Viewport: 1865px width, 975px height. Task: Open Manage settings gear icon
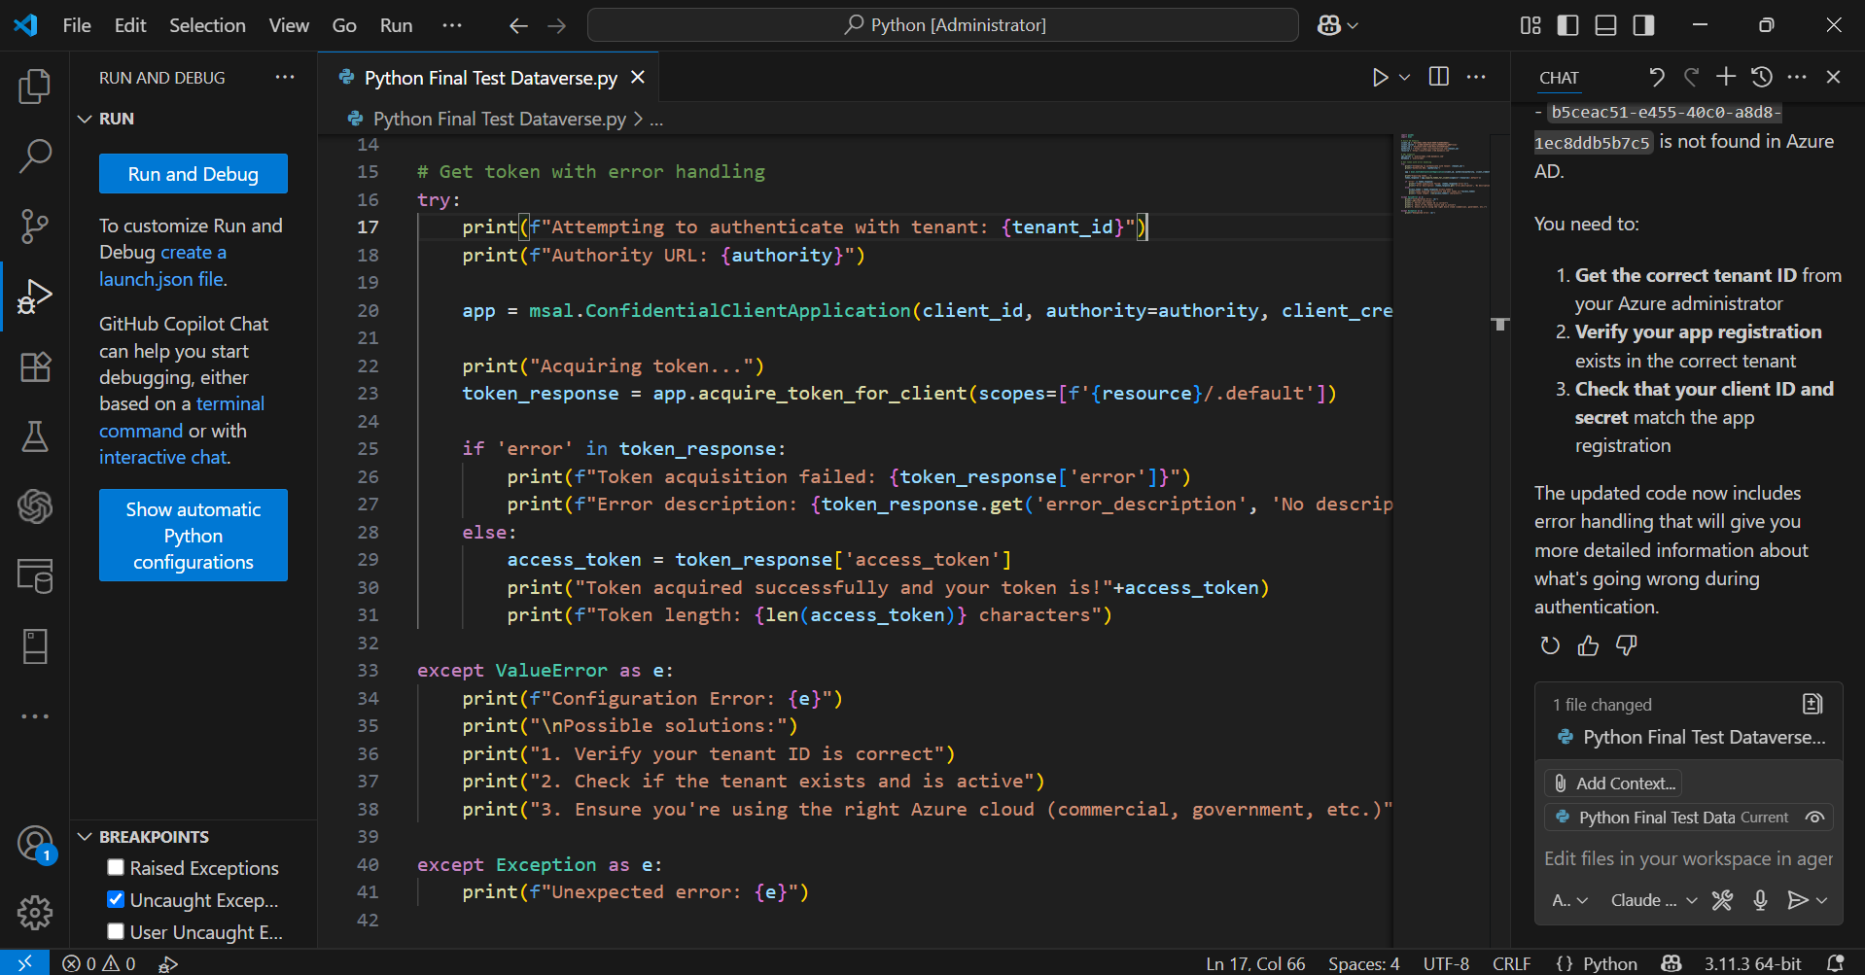tap(34, 912)
